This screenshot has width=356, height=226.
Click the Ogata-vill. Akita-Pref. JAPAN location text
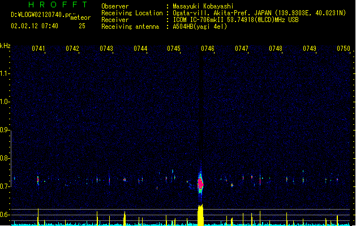click(x=259, y=13)
